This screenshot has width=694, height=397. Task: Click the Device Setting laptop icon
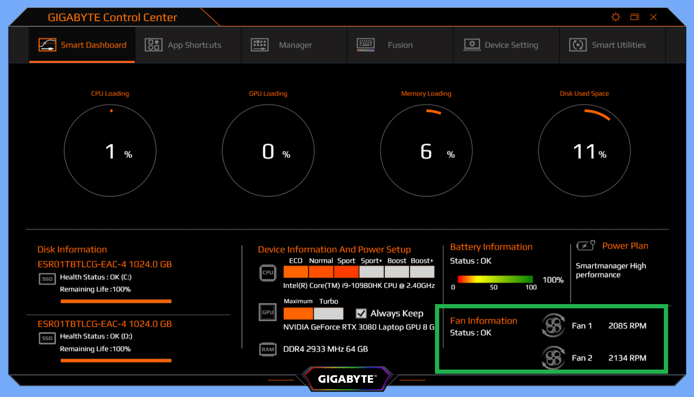point(472,45)
